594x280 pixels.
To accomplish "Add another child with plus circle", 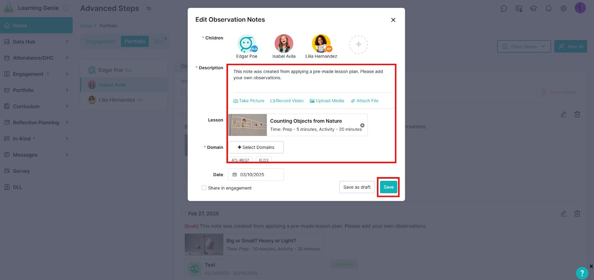I will (358, 45).
